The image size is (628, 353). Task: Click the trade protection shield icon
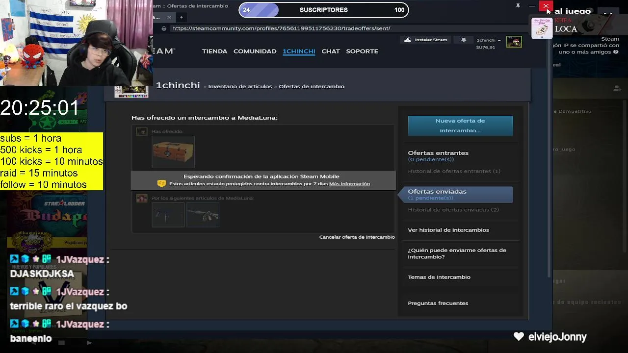(x=161, y=183)
